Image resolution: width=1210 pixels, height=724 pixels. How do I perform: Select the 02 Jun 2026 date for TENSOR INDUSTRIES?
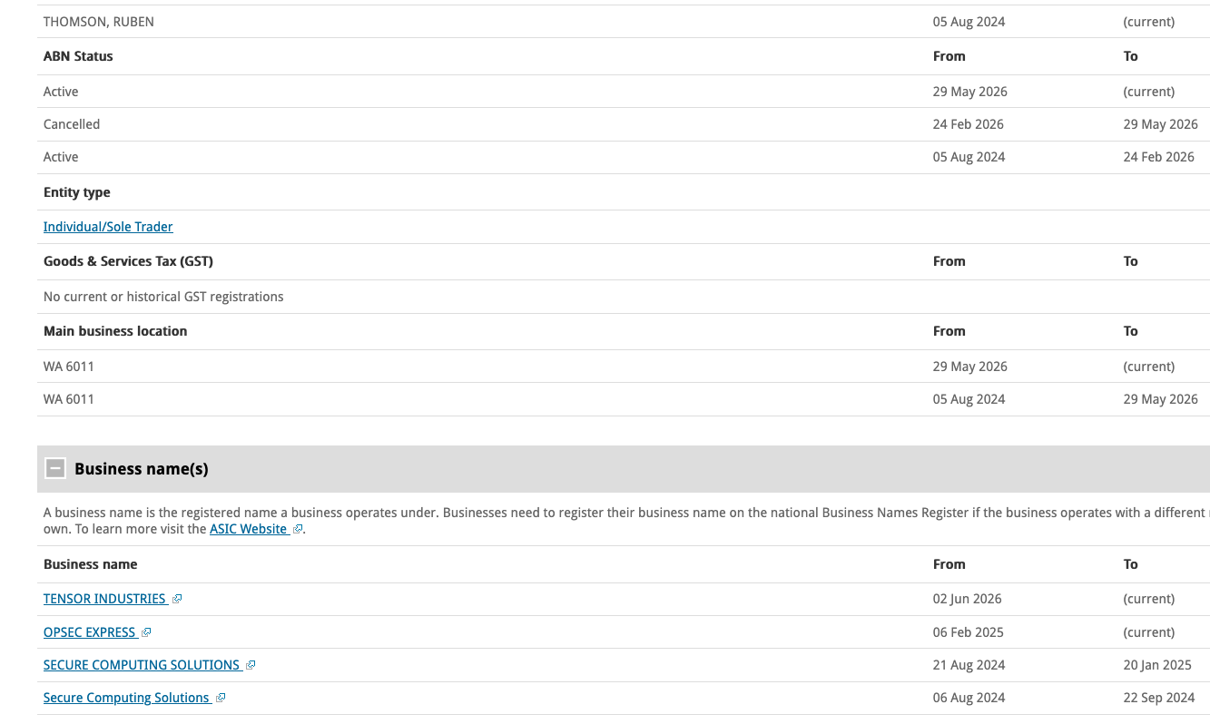968,599
